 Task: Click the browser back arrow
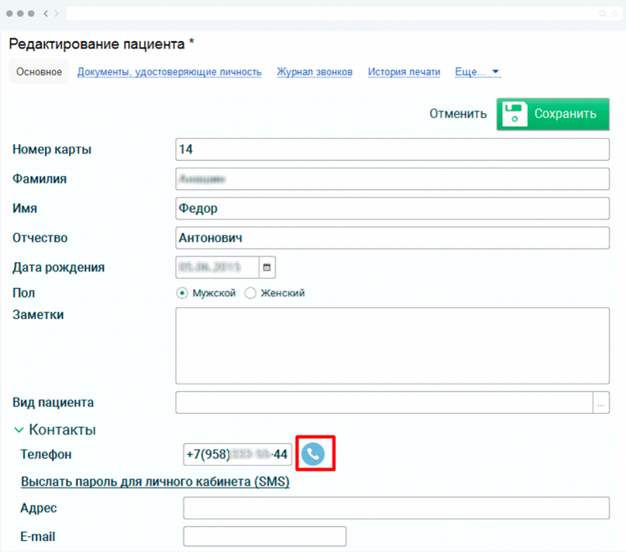(46, 14)
